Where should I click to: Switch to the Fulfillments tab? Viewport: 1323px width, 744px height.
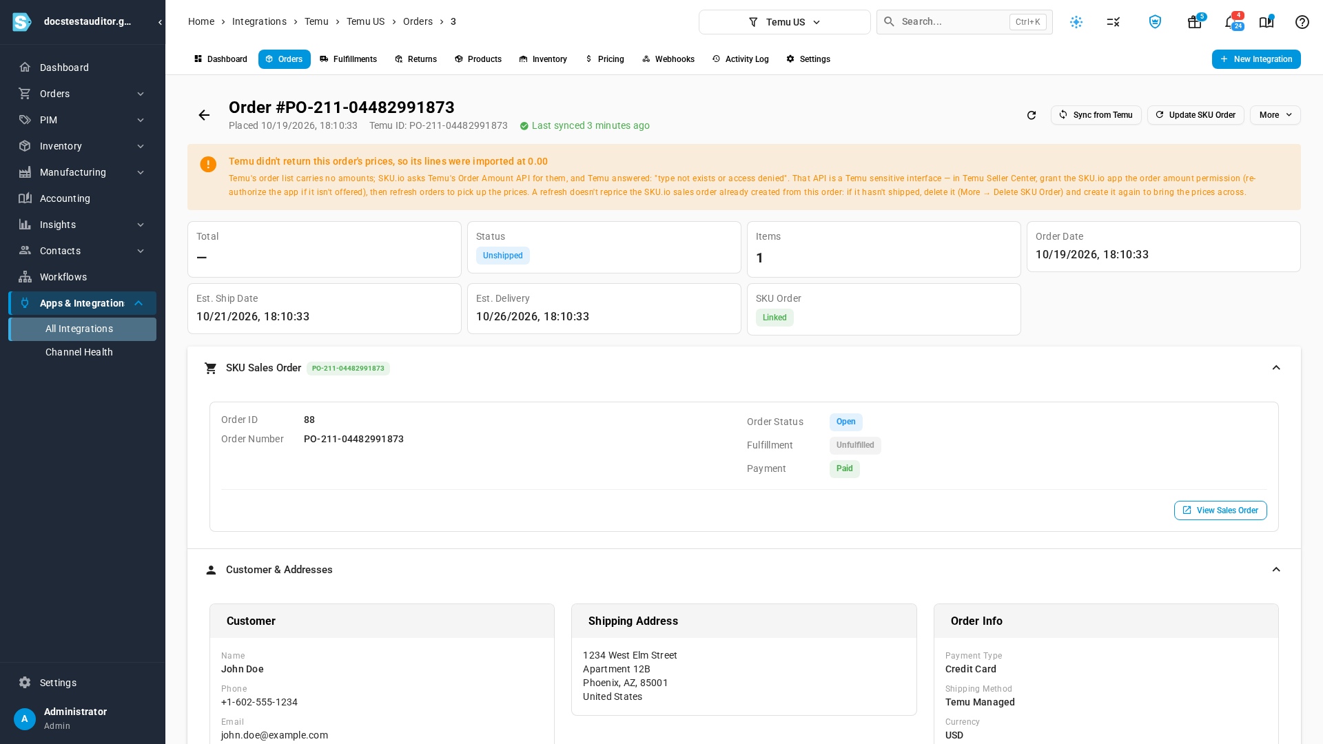pyautogui.click(x=349, y=59)
